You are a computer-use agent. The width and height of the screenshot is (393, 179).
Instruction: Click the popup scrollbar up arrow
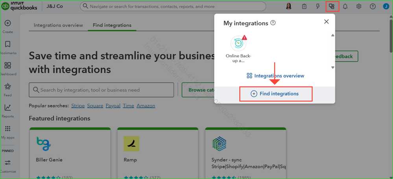(x=332, y=35)
